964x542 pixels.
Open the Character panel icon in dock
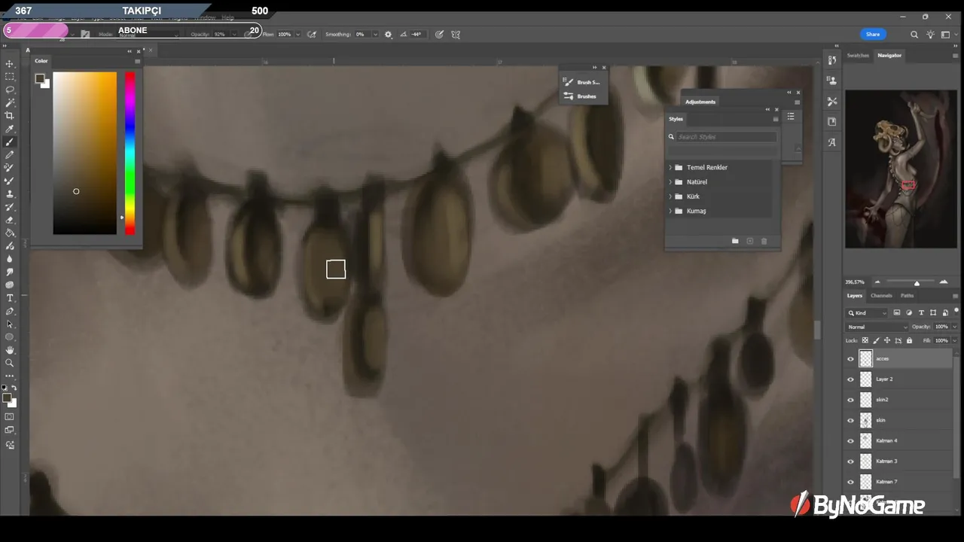(831, 142)
